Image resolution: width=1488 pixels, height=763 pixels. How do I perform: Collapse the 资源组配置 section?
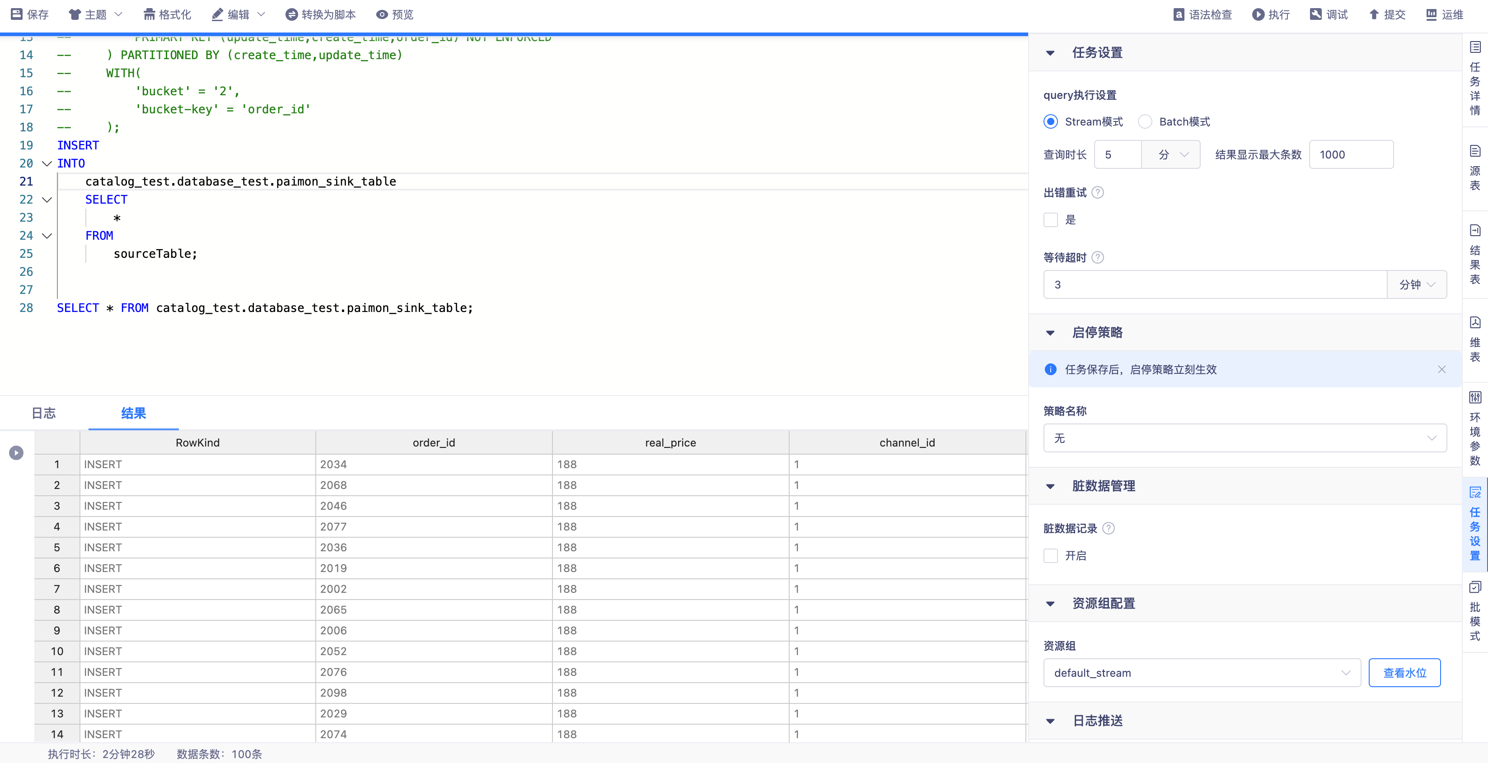[1050, 604]
